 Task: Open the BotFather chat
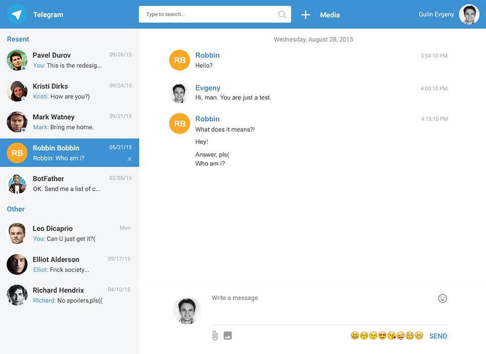click(x=69, y=184)
